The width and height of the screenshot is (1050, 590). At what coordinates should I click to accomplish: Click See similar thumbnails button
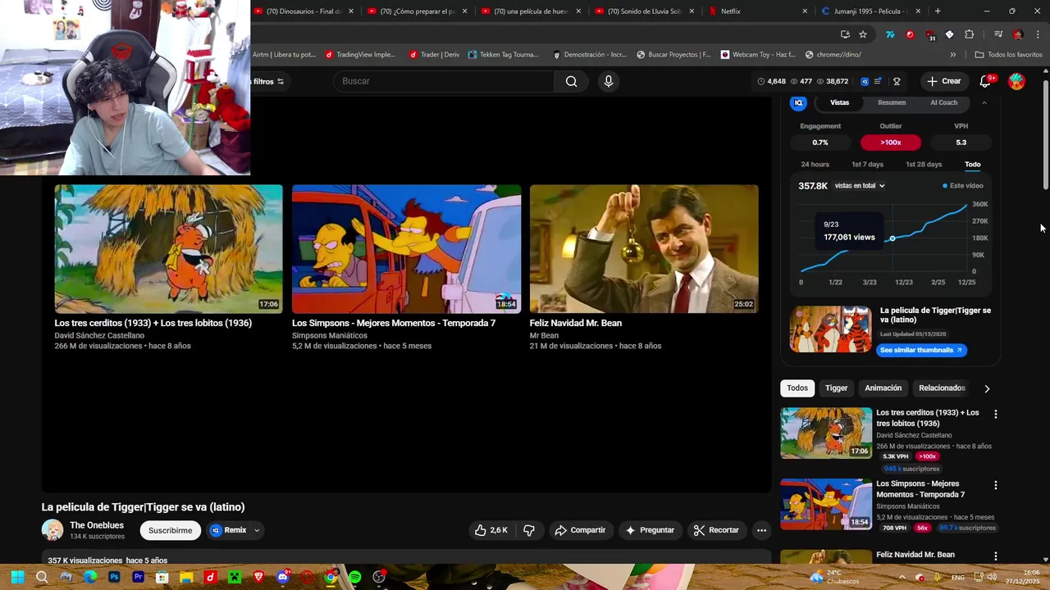(921, 350)
